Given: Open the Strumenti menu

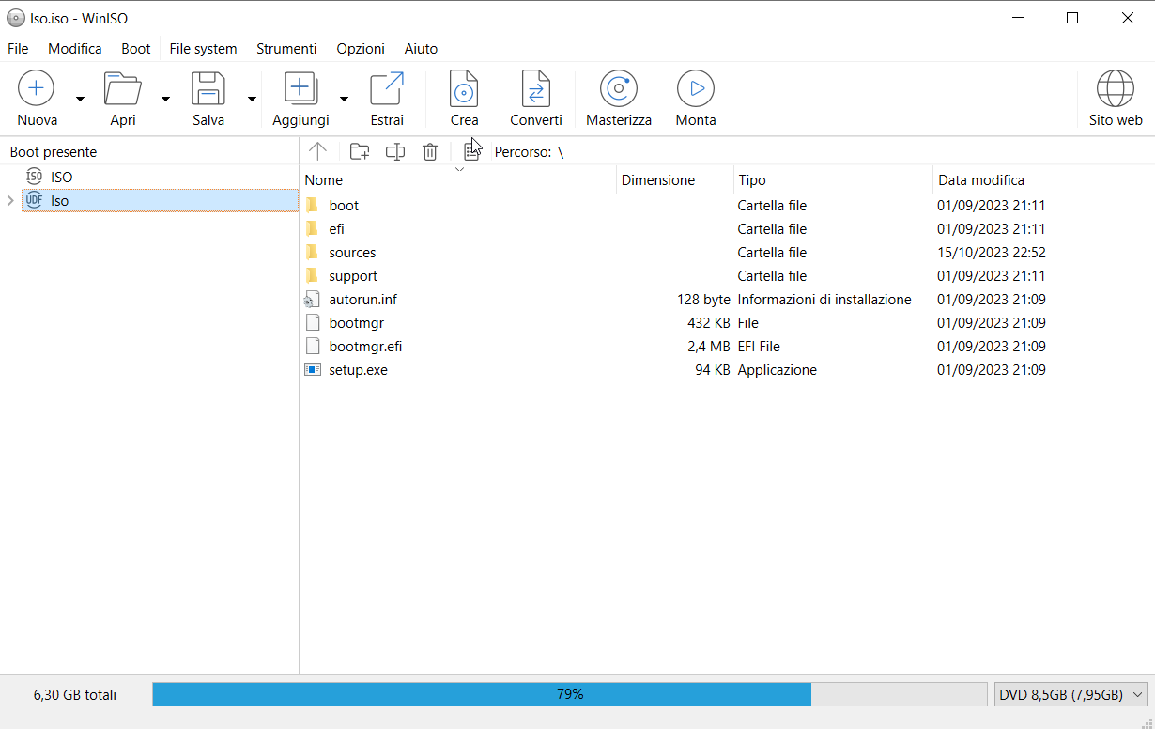Looking at the screenshot, I should tap(286, 49).
